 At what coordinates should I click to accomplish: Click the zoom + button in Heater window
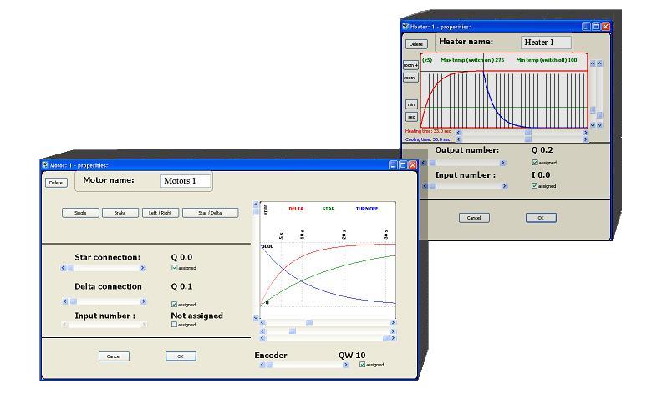[x=410, y=65]
